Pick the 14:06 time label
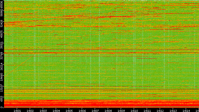Viewport: 199px width, 112px height. coord(82,111)
